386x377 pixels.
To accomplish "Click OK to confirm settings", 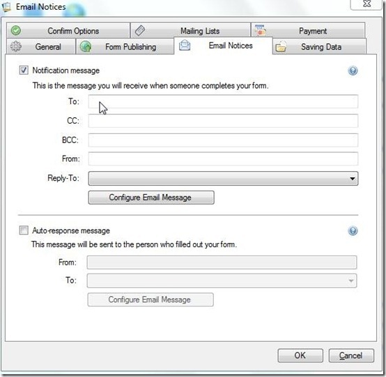I will (x=300, y=355).
